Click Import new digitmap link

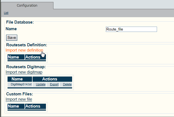click(x=24, y=72)
